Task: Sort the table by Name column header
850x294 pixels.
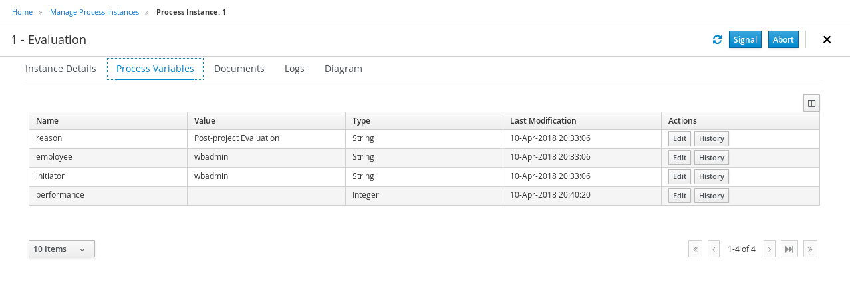Action: [x=47, y=121]
